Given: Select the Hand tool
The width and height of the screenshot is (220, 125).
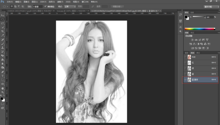Looking at the screenshot, I should (2, 88).
